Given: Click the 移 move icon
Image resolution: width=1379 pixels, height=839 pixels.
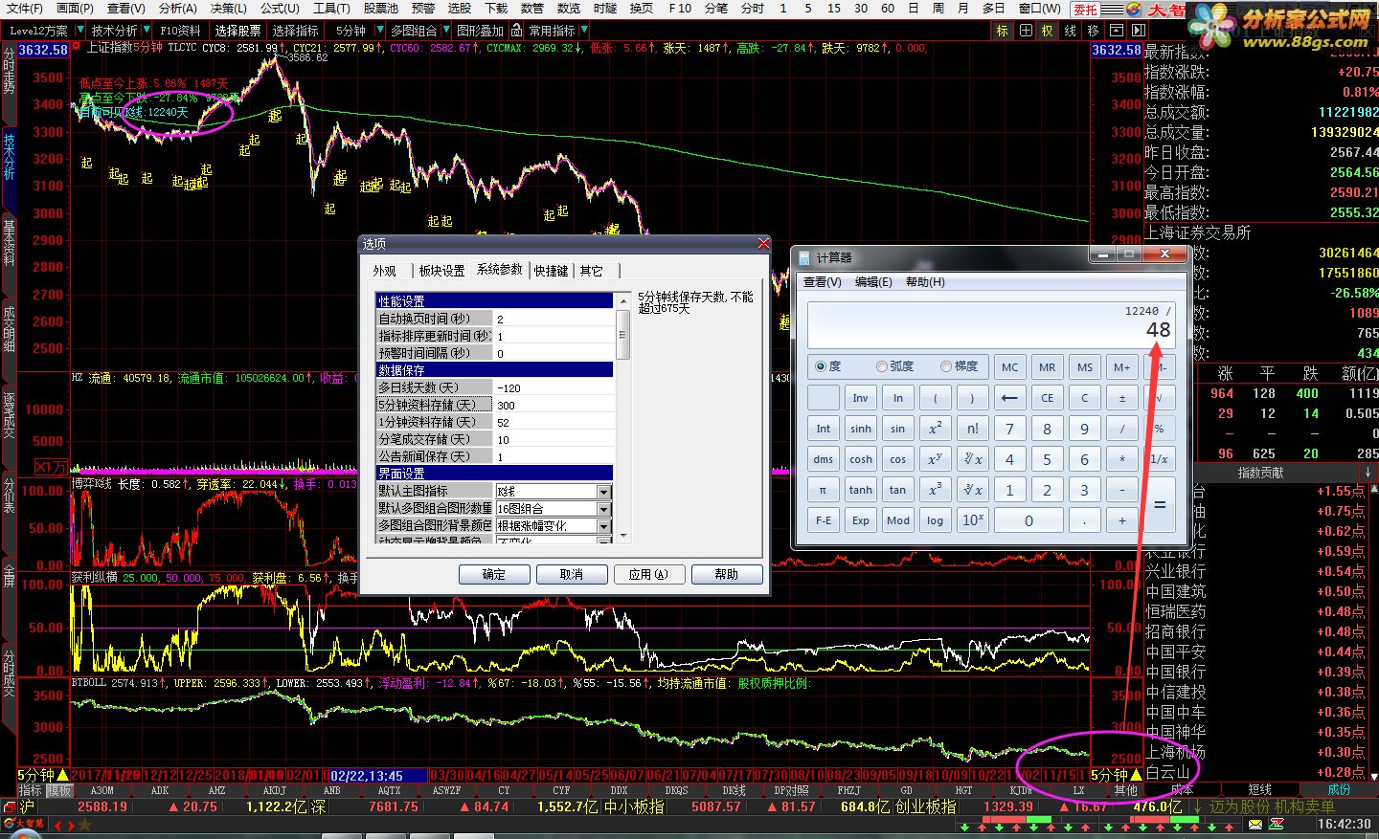Looking at the screenshot, I should [1094, 31].
